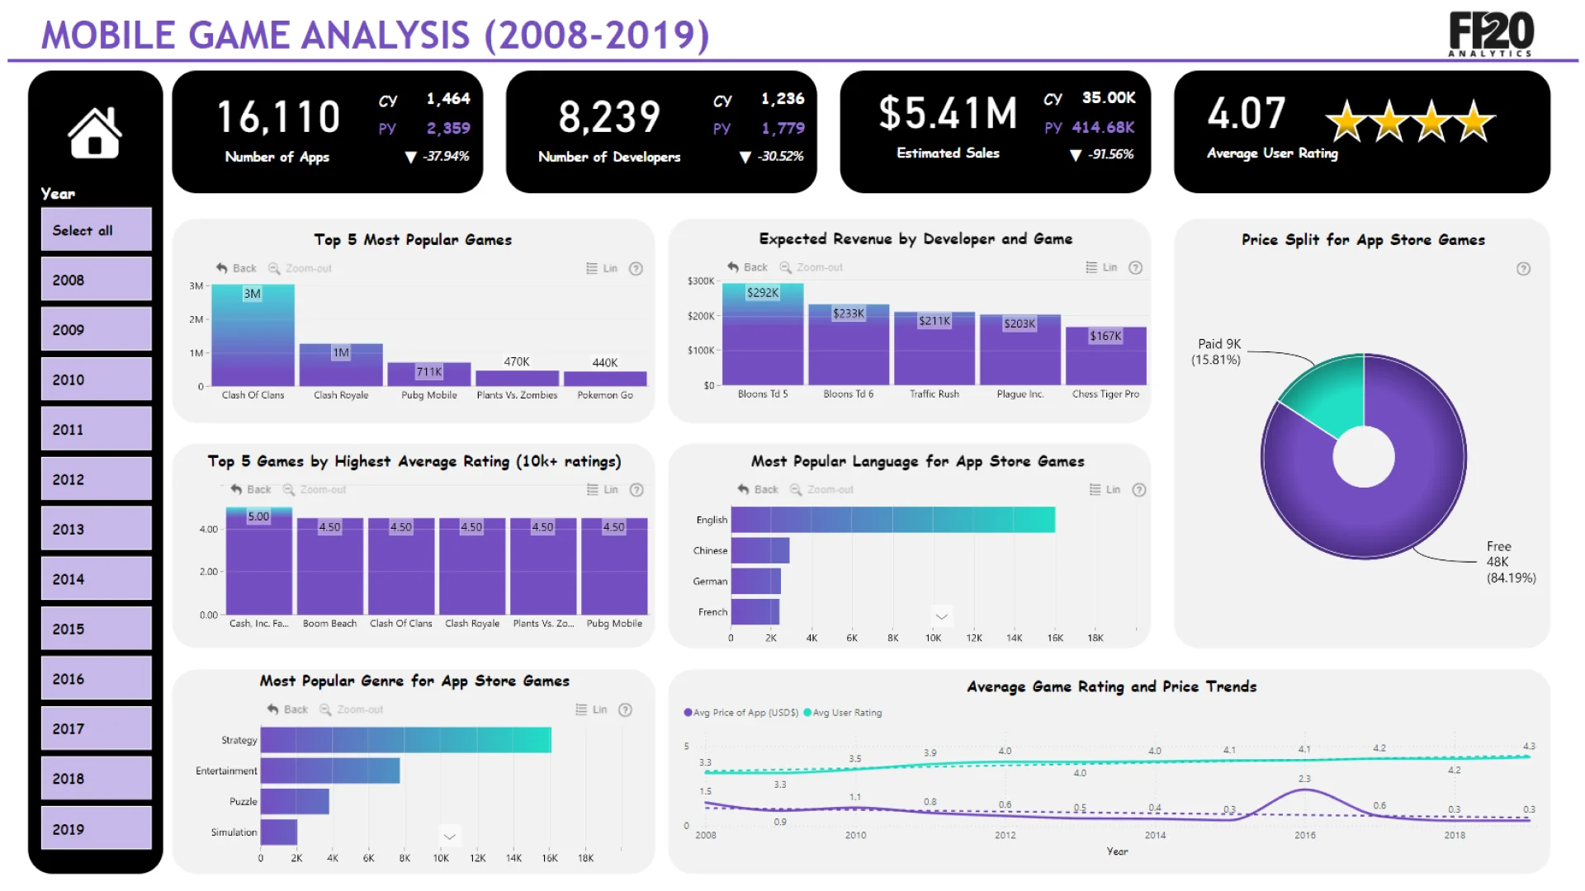Select Boom Beach 4.50 rating bar
Image resolution: width=1585 pixels, height=891 pixels.
pyautogui.click(x=330, y=566)
